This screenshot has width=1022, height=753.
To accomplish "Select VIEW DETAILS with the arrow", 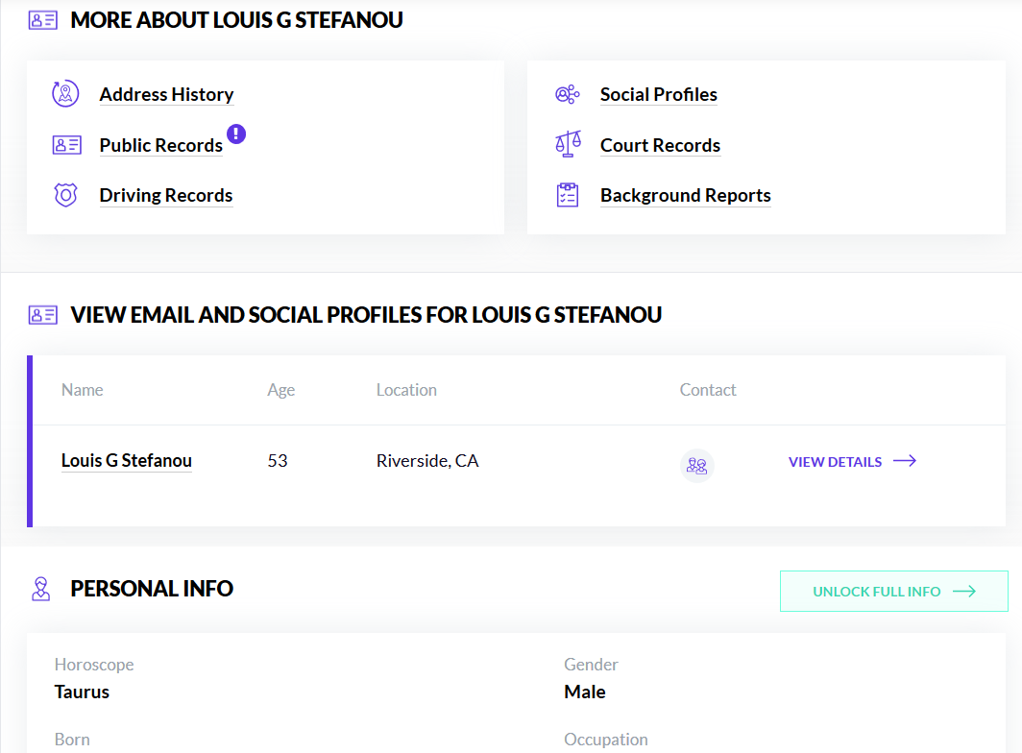I will tap(851, 462).
